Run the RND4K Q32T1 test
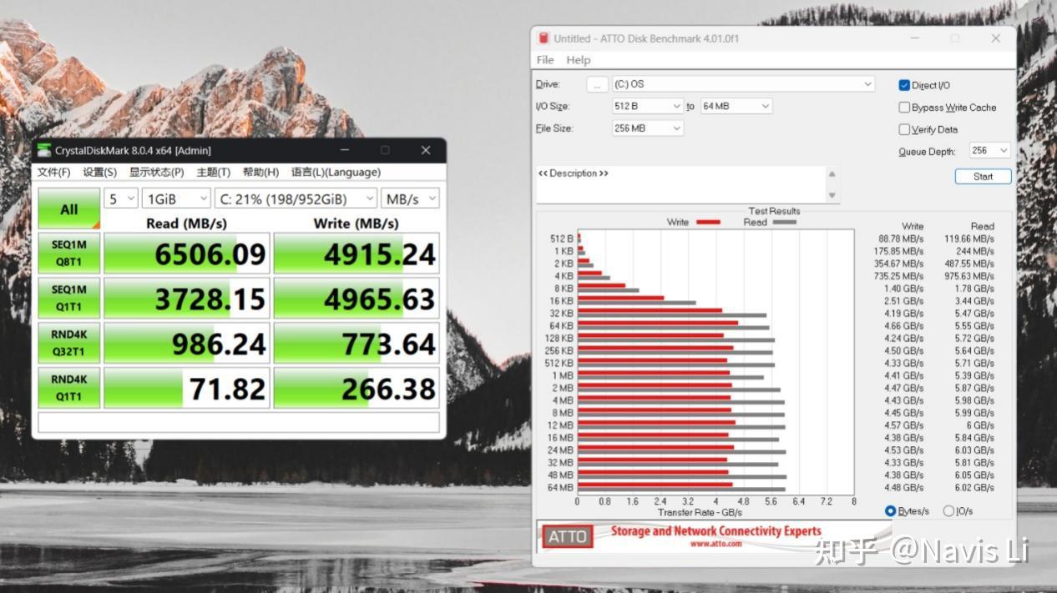This screenshot has height=593, width=1057. (69, 344)
